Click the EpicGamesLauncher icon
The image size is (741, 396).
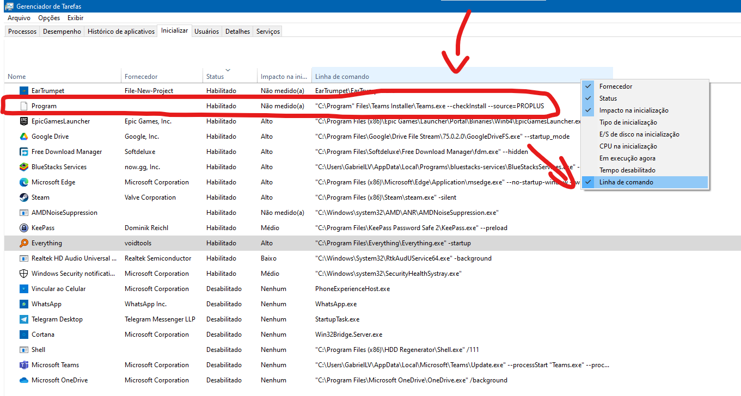[23, 121]
